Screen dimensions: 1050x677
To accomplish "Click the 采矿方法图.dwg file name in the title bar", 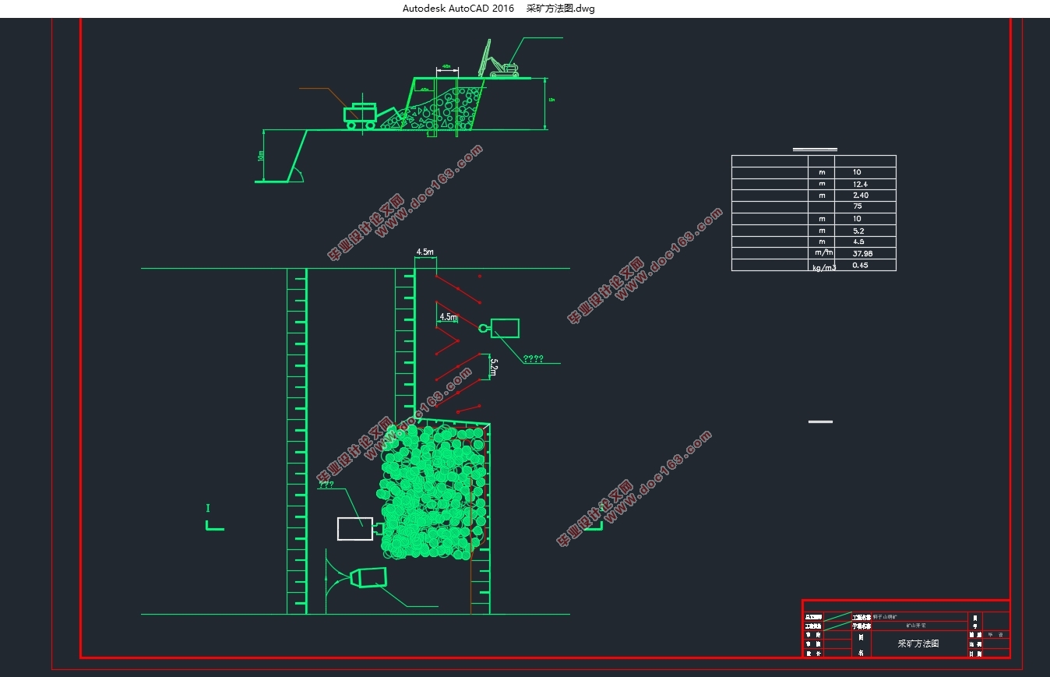I will pos(560,9).
